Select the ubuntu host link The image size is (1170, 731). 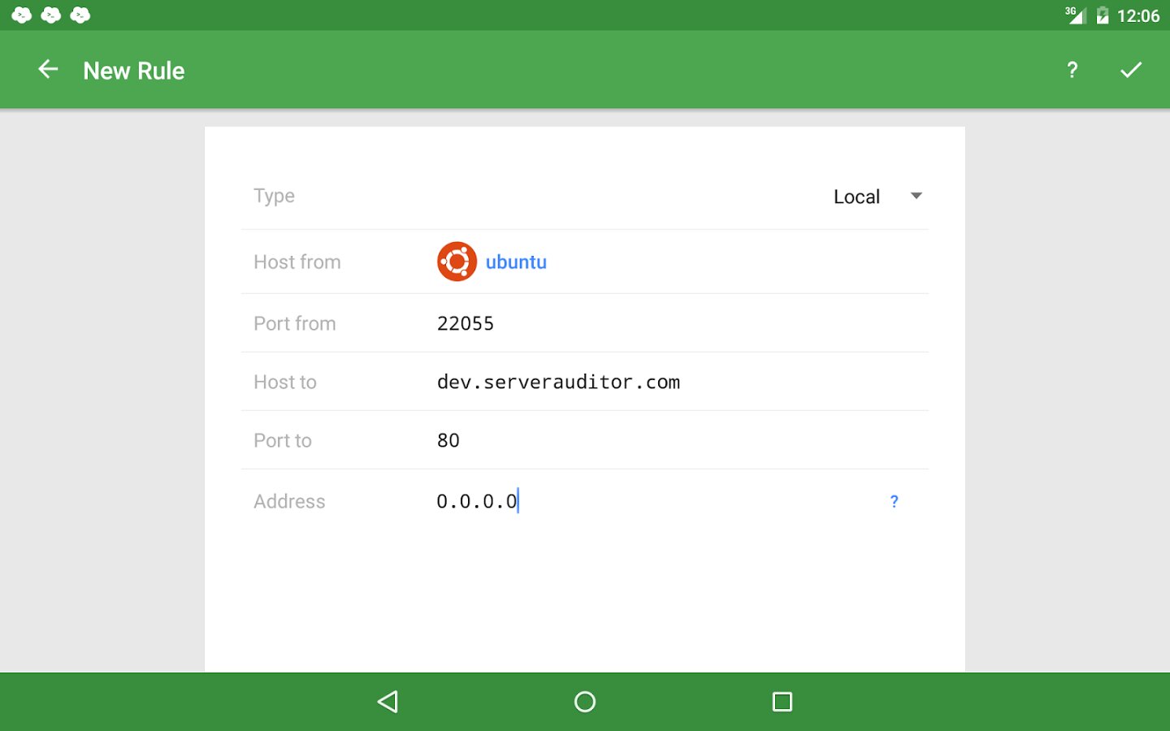pyautogui.click(x=516, y=262)
